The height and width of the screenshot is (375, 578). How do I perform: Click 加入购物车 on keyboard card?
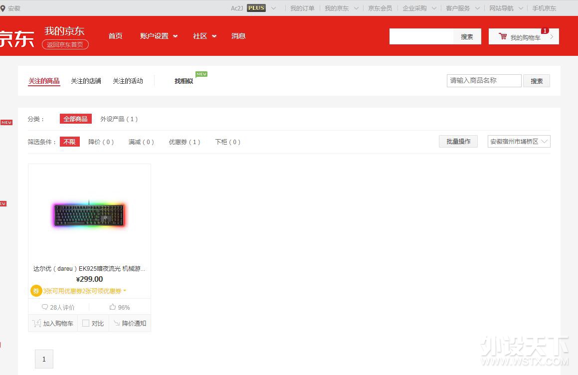tap(53, 323)
